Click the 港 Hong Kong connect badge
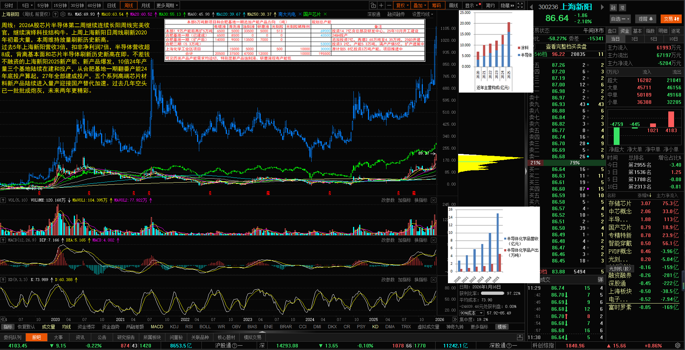685x350 pixels. (x=622, y=8)
